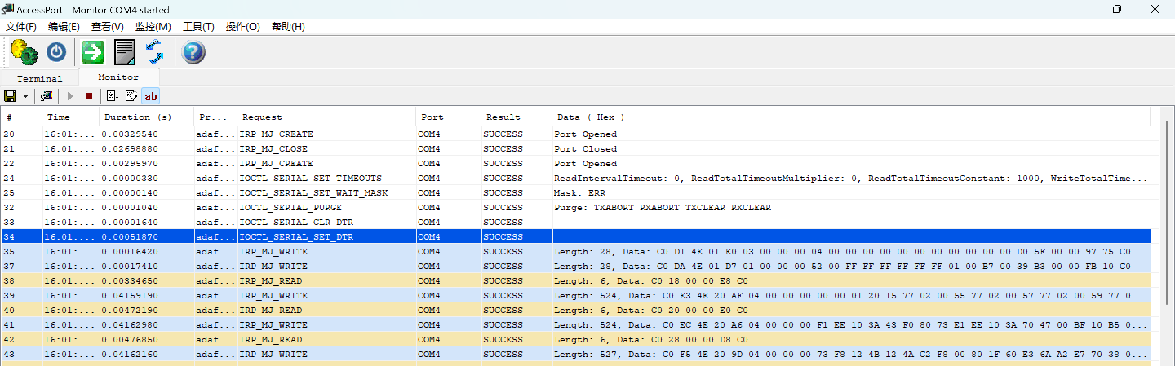Select IOCTL_SERIAL_PURGE request

click(x=290, y=207)
